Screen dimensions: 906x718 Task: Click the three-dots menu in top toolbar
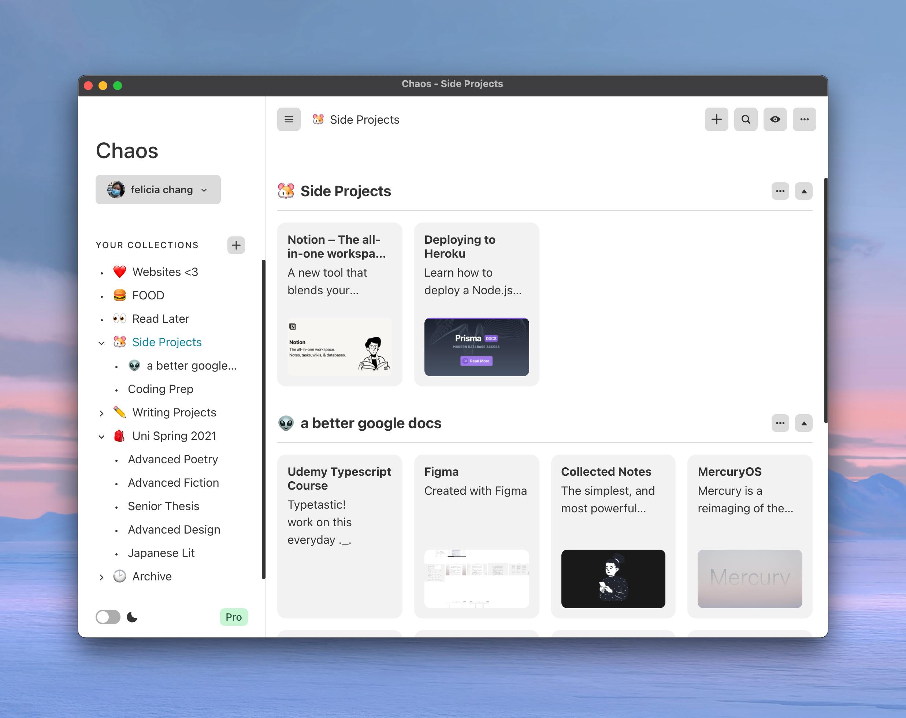pyautogui.click(x=804, y=119)
